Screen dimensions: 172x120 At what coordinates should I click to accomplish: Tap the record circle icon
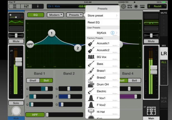click(136, 6)
